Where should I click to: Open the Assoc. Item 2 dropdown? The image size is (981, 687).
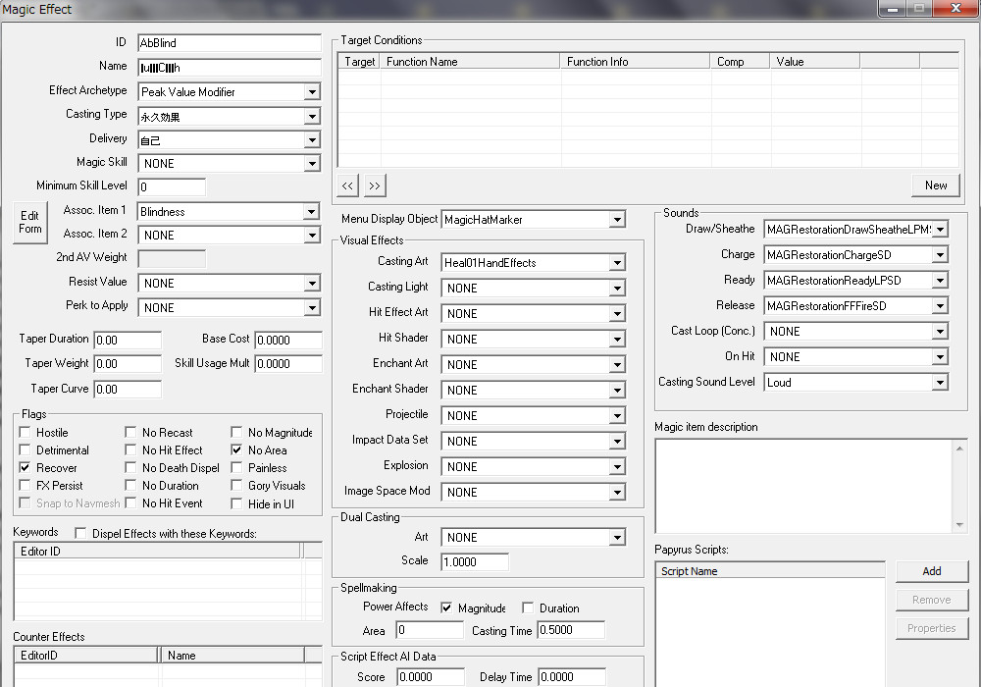(x=312, y=236)
